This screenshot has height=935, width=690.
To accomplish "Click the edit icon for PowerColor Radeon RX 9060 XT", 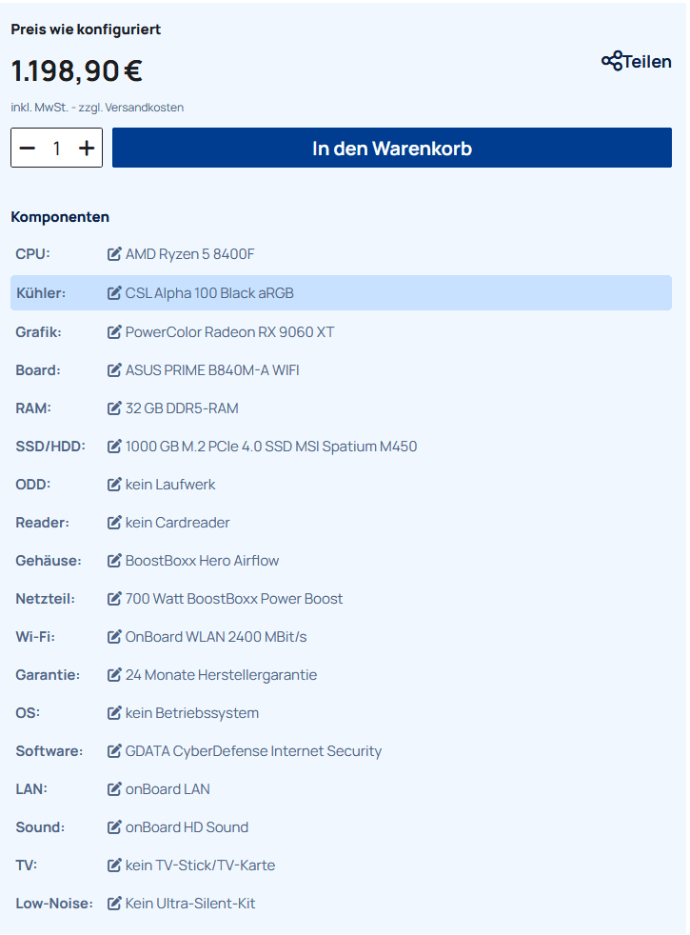I will coord(114,331).
